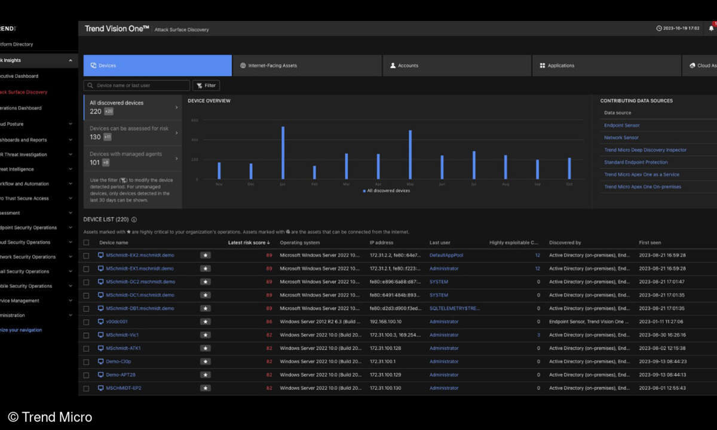Click the monitor icon for MSchmidt-ATK1
Viewport: 717px width, 430px height.
click(101, 348)
